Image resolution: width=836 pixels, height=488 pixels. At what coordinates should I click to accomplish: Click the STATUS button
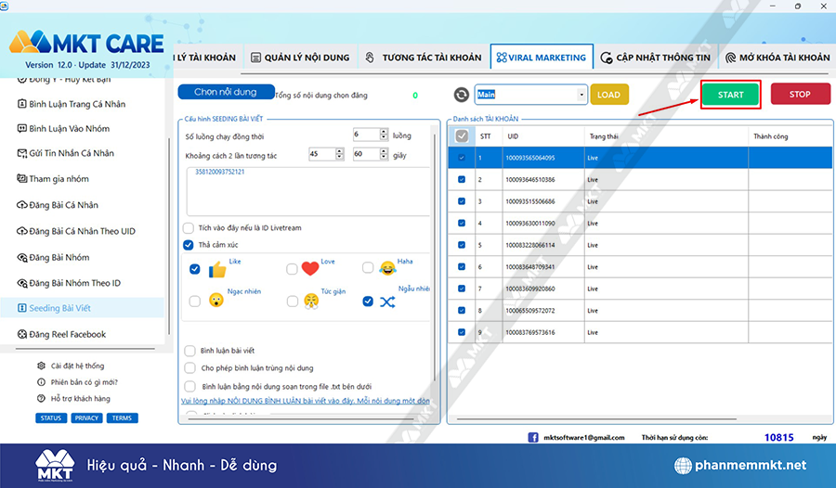[51, 418]
